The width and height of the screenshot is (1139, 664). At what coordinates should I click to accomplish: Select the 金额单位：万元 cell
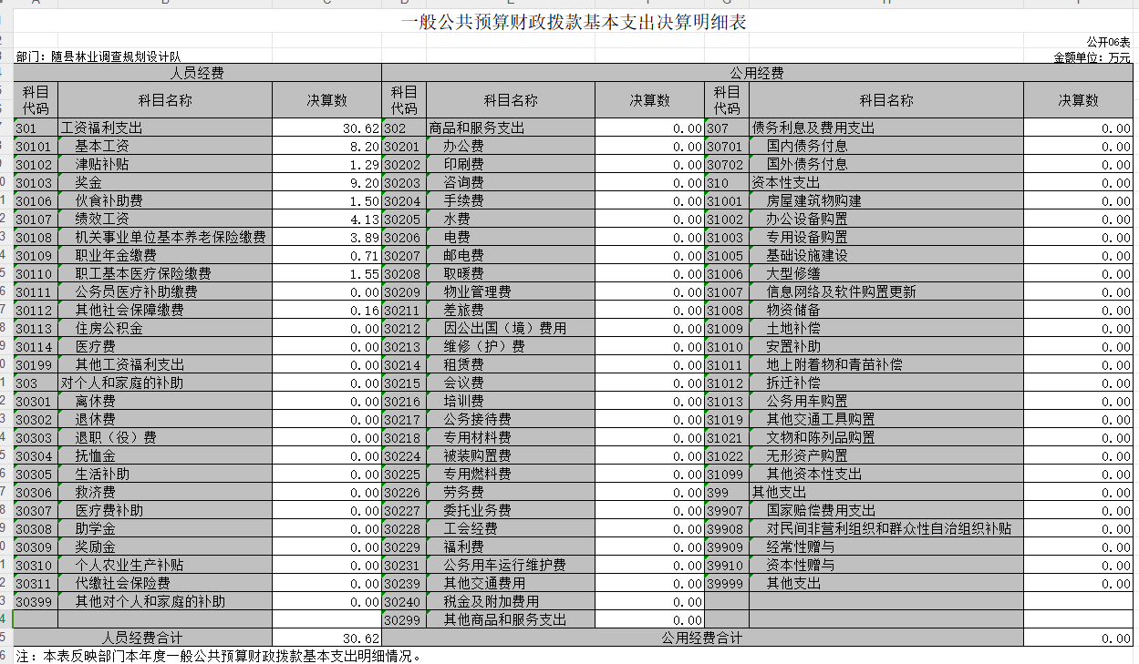click(1092, 56)
